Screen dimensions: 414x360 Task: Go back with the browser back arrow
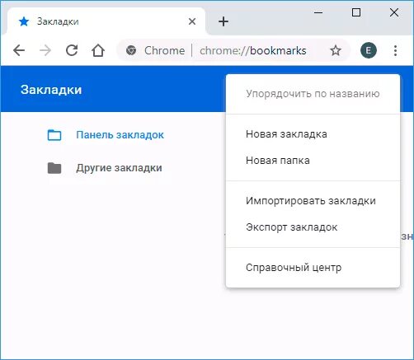pyautogui.click(x=19, y=50)
